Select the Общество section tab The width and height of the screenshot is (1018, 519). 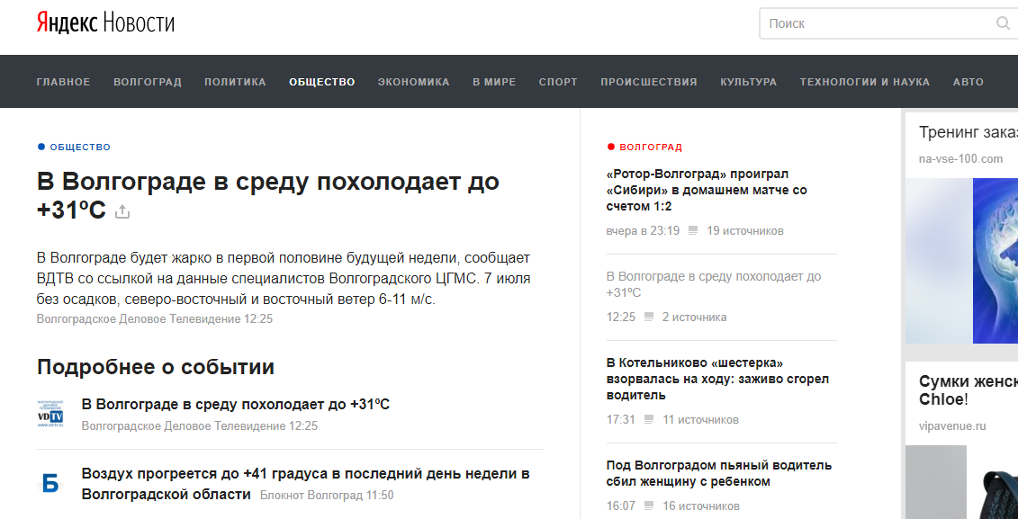pos(322,82)
